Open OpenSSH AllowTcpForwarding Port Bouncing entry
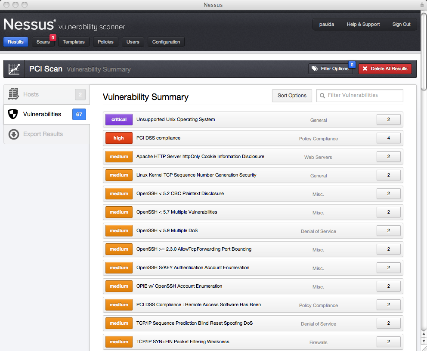427x351 pixels. (253, 249)
